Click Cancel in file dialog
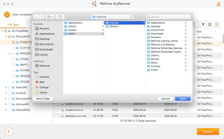The image size is (224, 139). click(x=165, y=99)
